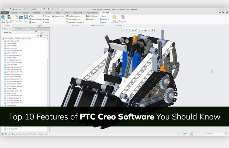The image size is (229, 148).
Task: Open the Manikin ribbon tab
Action: (48, 13)
